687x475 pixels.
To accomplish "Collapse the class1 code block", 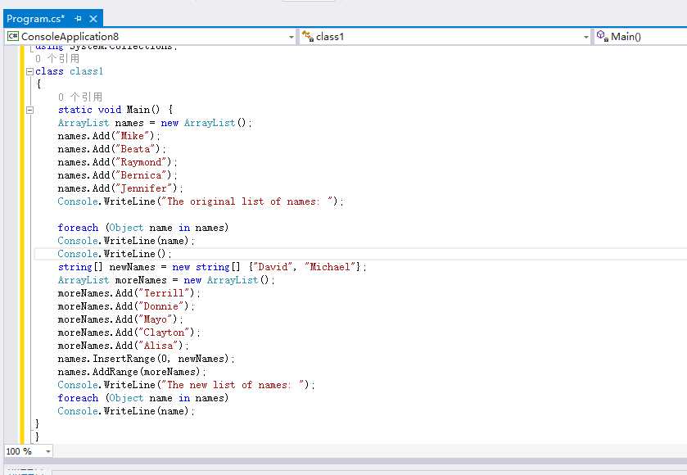I will tap(29, 71).
